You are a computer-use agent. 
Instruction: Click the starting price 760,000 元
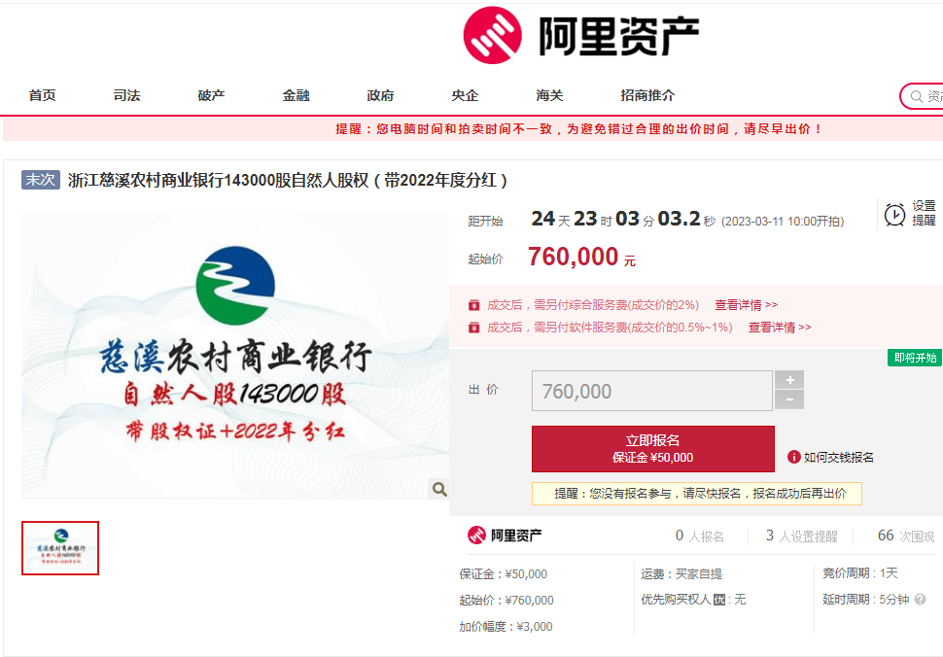(581, 258)
